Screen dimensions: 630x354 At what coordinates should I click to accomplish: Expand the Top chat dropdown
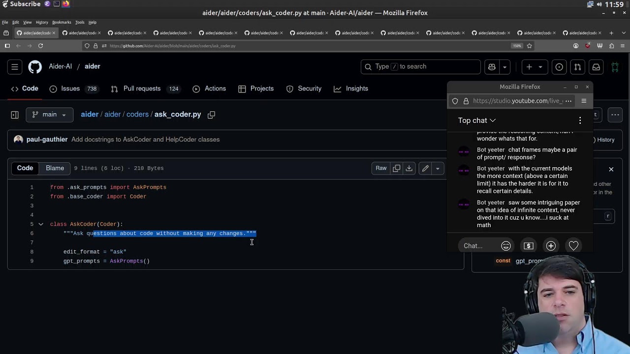click(477, 120)
